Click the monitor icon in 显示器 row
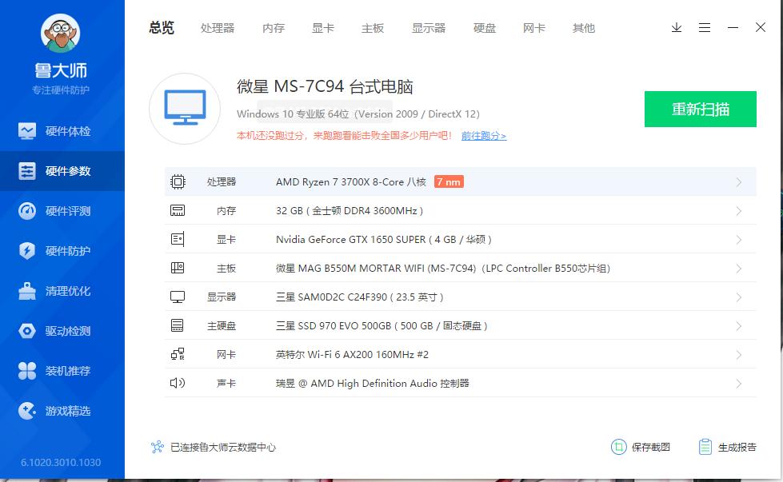The image size is (783, 482). 178,297
